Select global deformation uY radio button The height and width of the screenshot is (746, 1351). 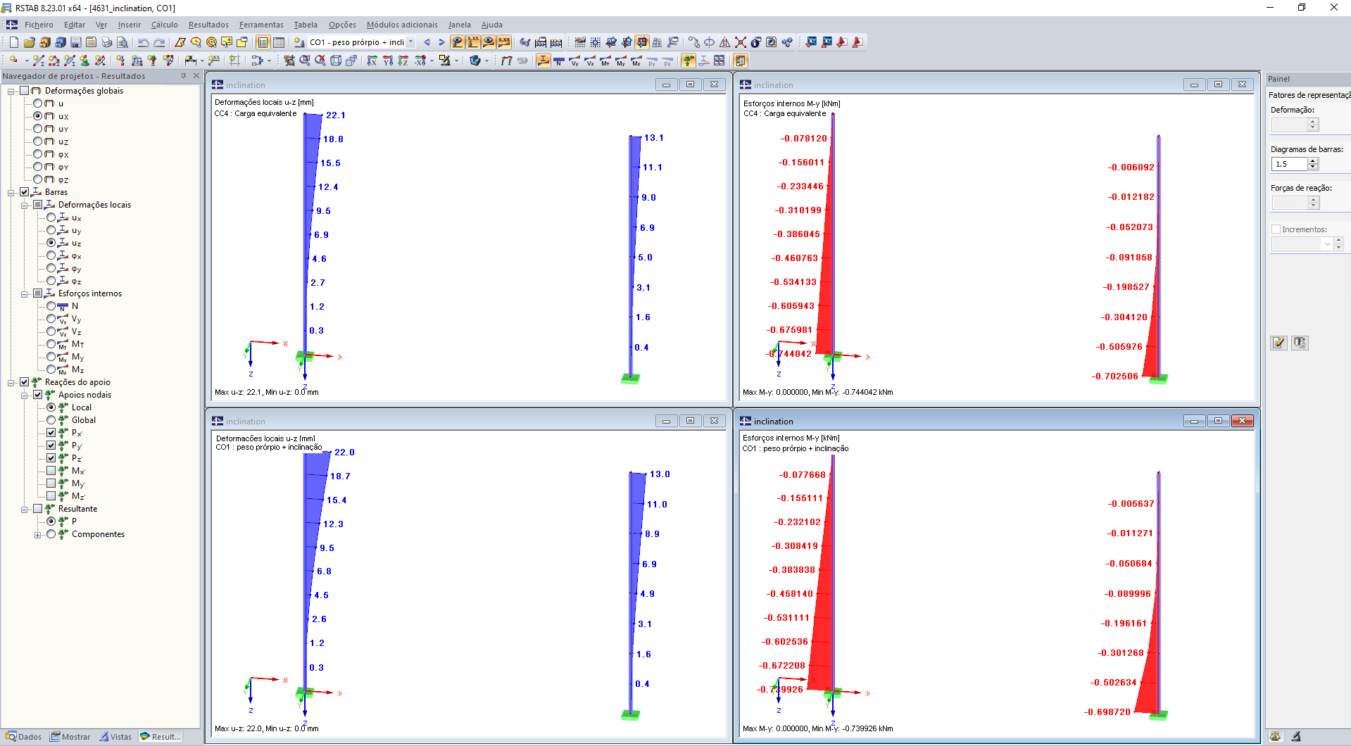tap(38, 129)
